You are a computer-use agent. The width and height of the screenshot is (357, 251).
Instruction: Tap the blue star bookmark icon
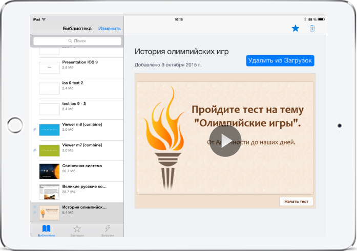coord(296,29)
